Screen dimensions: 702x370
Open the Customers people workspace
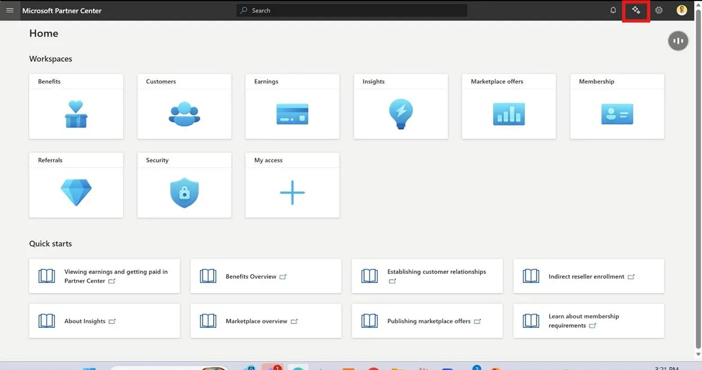[x=184, y=106]
